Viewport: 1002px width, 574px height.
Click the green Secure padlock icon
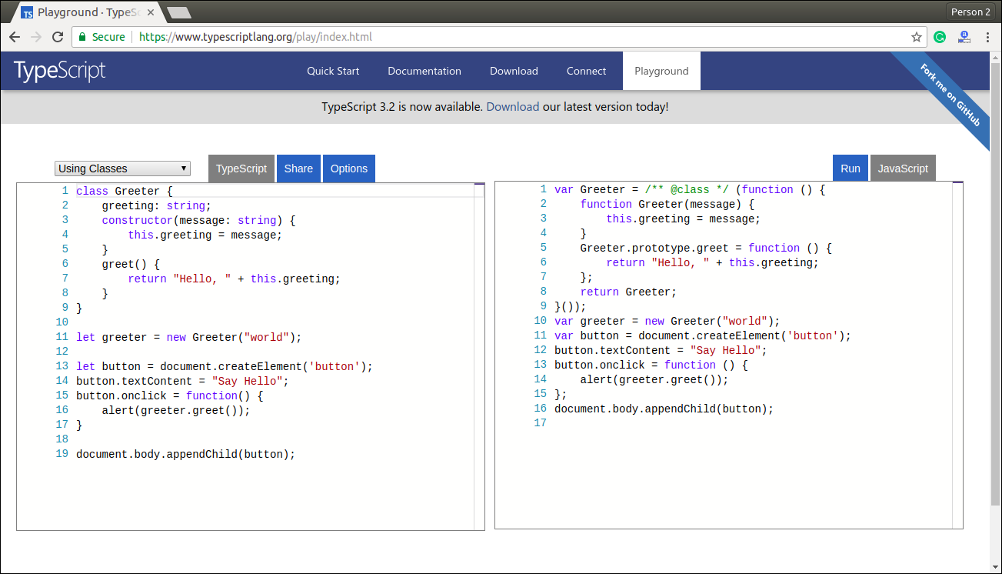pyautogui.click(x=82, y=37)
